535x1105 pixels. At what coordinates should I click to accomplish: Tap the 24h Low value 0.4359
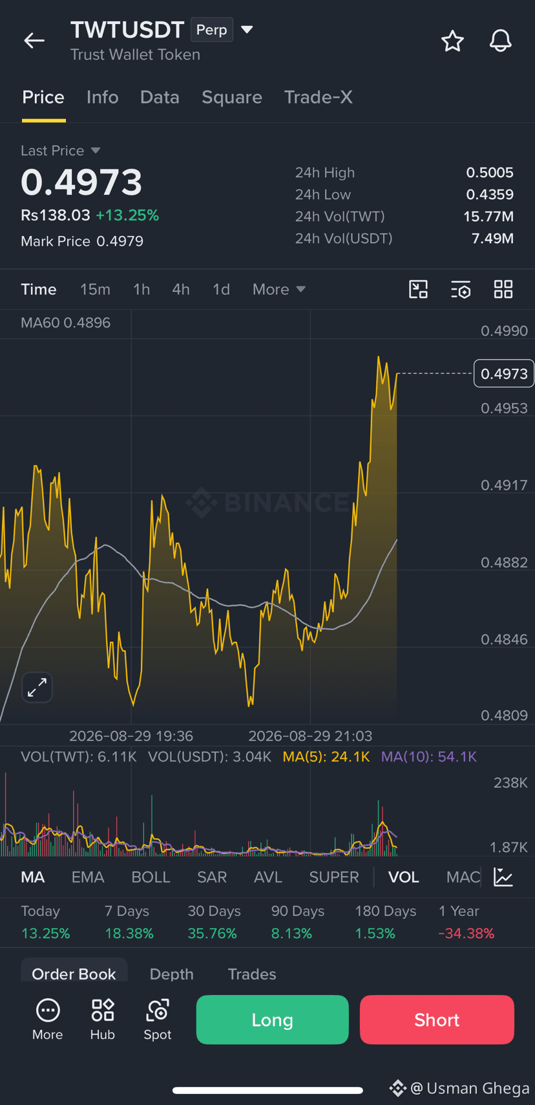coord(490,195)
